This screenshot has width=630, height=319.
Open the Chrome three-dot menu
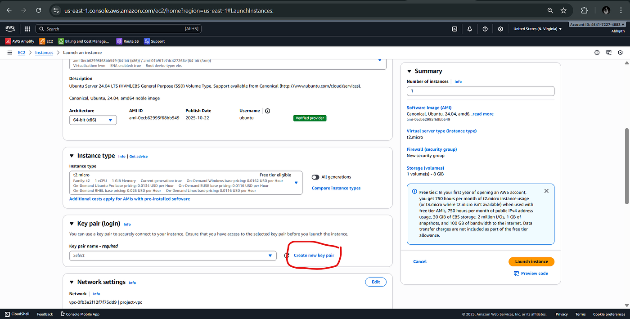(621, 10)
